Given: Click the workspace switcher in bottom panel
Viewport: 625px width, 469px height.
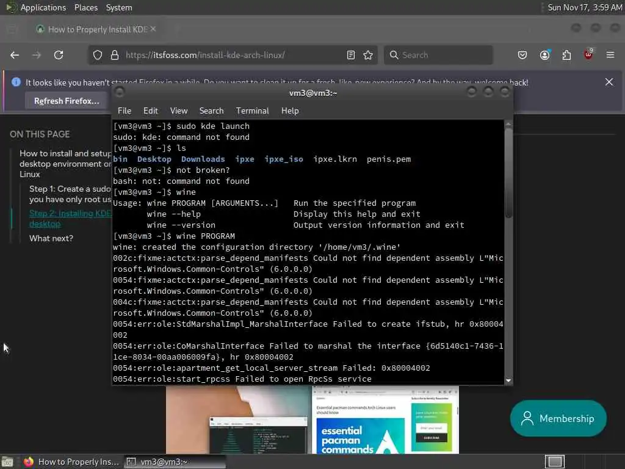Looking at the screenshot, I should coord(555,462).
